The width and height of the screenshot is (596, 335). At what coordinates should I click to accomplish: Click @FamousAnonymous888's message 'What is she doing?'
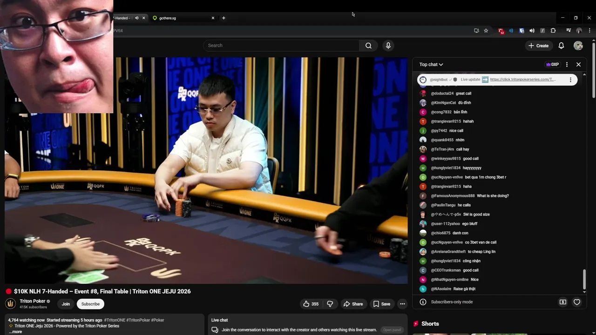(493, 196)
